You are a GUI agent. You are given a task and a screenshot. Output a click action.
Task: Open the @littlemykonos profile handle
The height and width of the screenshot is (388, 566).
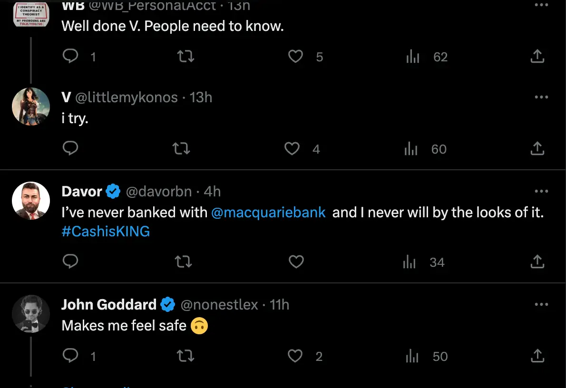(x=127, y=97)
